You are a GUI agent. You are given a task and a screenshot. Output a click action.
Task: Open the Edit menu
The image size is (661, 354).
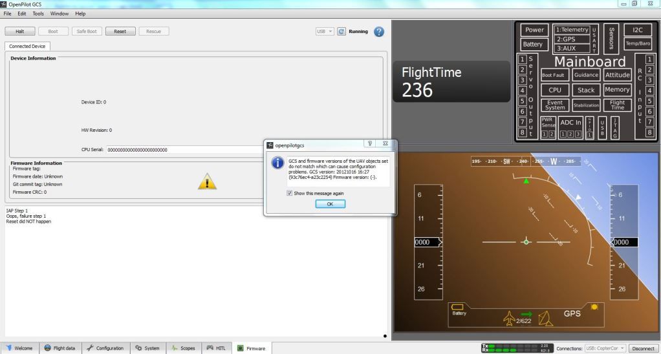point(22,14)
